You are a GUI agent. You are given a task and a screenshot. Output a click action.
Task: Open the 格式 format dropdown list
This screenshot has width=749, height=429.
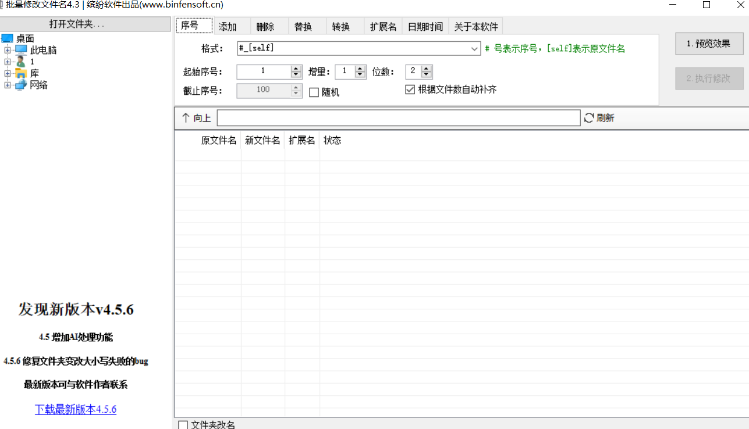474,49
